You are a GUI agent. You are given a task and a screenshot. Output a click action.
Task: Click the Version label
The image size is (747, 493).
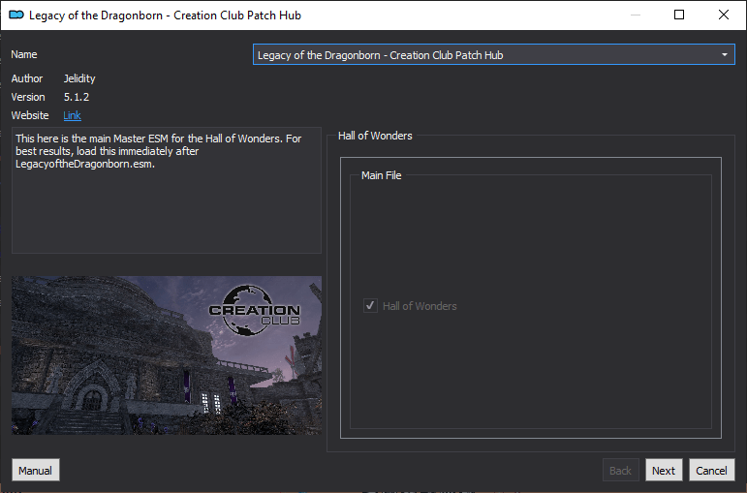[28, 97]
